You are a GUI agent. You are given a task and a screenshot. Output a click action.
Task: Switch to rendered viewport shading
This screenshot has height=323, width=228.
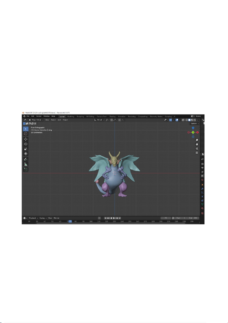pos(195,120)
